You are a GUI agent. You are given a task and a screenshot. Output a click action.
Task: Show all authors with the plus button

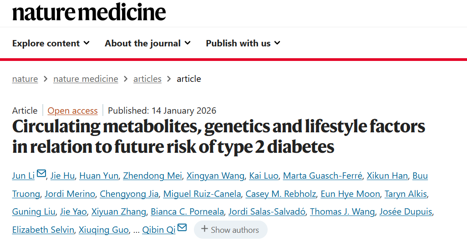pyautogui.click(x=230, y=230)
